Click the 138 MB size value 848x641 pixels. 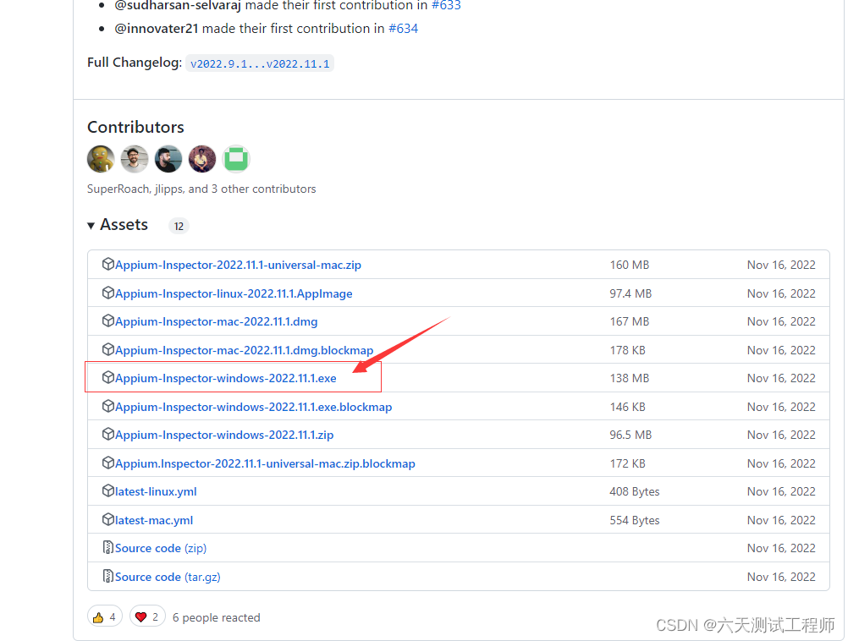click(x=630, y=378)
